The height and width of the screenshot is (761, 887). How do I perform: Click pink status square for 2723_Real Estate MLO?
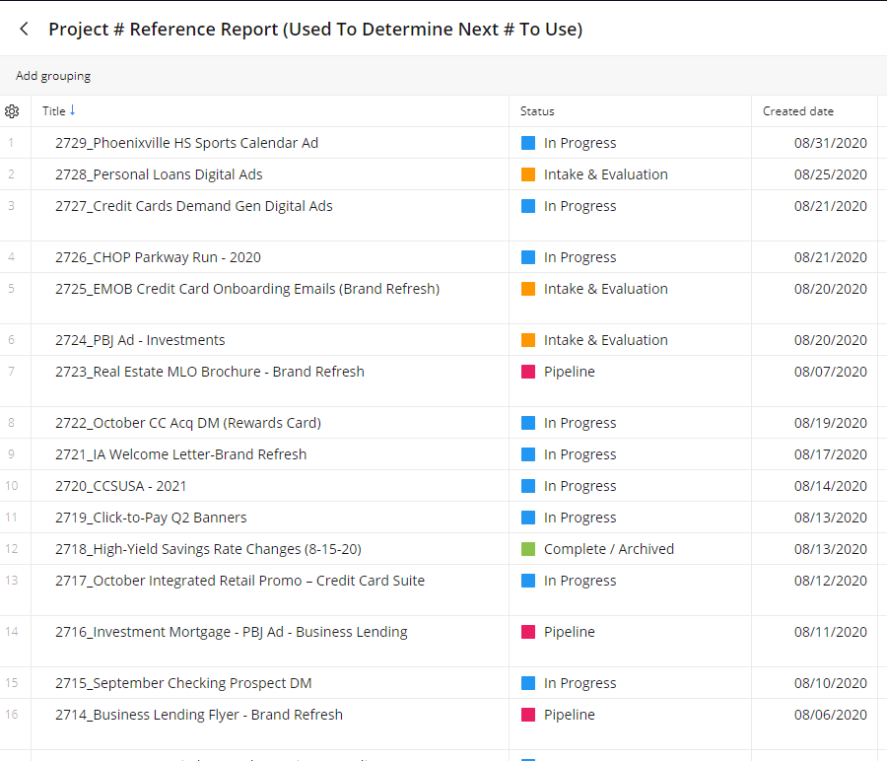point(528,372)
